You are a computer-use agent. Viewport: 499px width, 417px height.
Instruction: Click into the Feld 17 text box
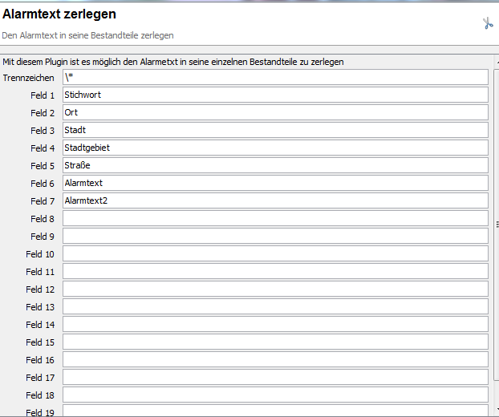click(x=274, y=378)
